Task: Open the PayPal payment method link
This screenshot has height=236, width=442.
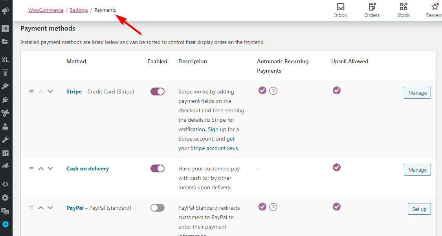Action: point(75,208)
